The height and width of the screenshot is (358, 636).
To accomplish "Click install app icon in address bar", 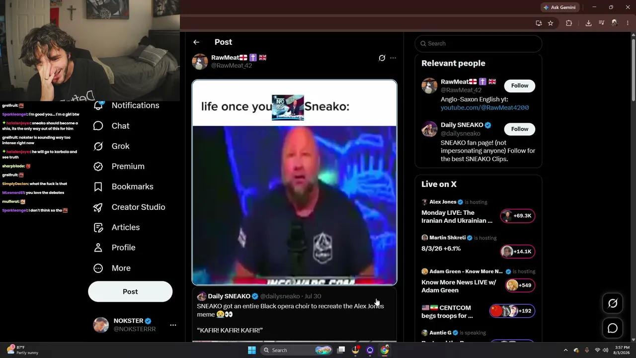I will (x=539, y=23).
